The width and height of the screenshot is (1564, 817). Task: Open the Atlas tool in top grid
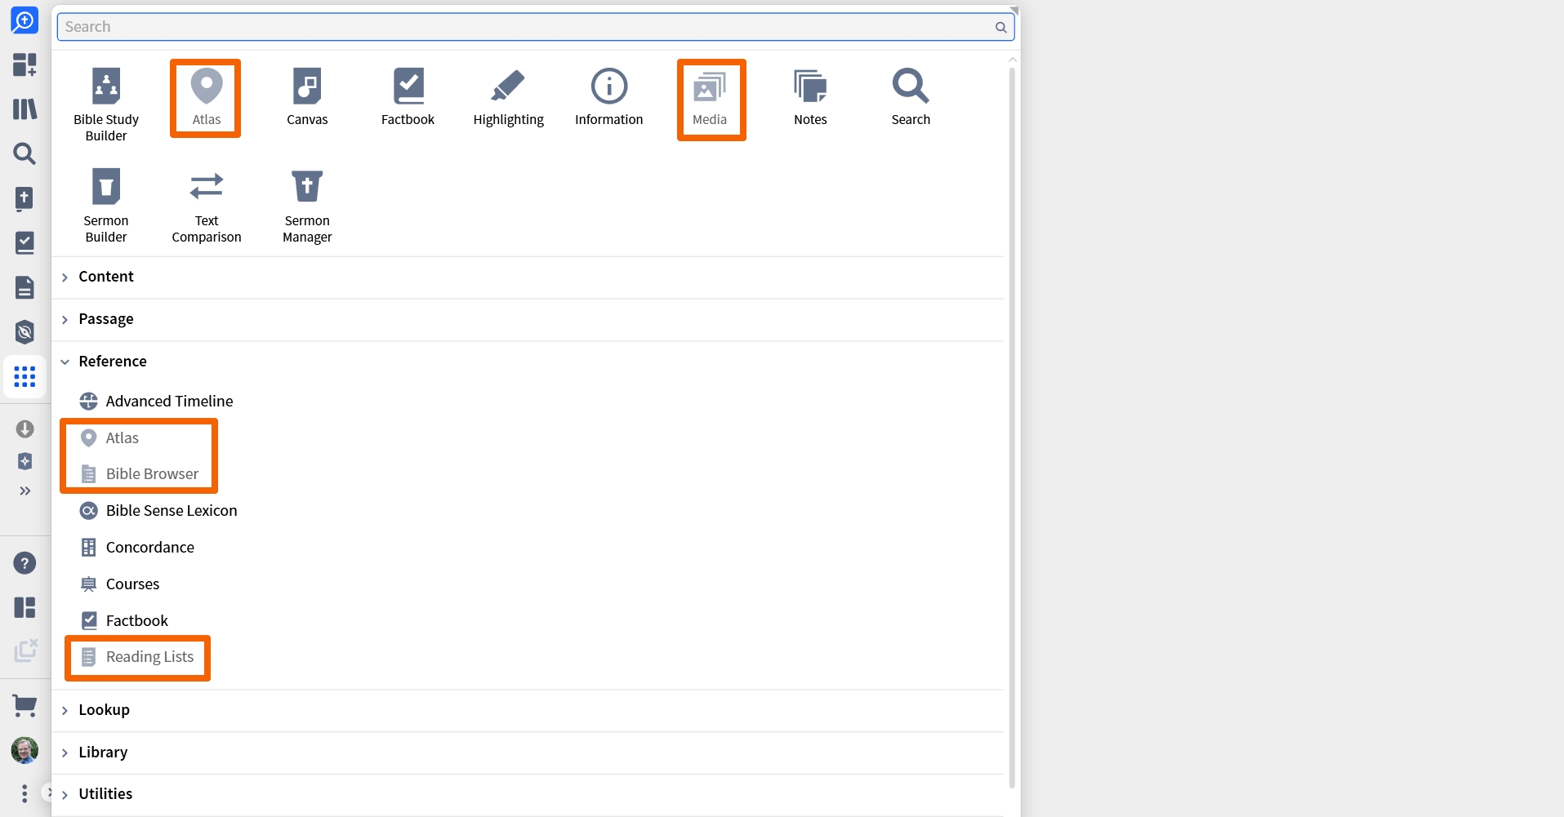tap(207, 97)
